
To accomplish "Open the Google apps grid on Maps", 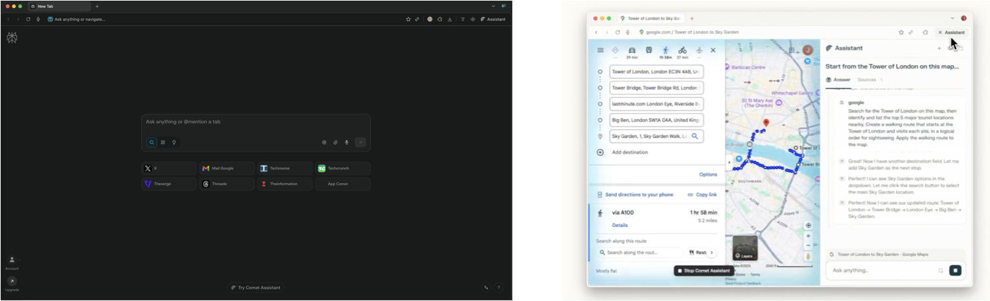I will [791, 50].
